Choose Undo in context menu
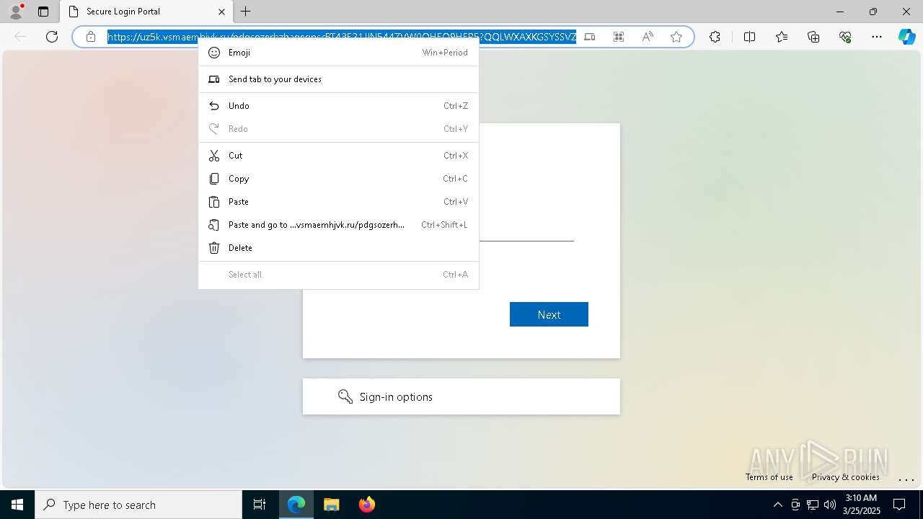Screen dimensions: 923x519 [338, 106]
